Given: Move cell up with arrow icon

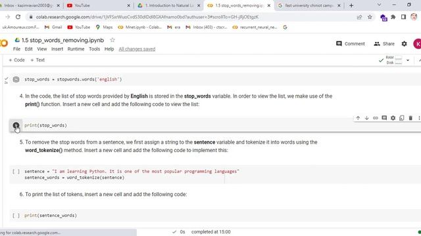Looking at the screenshot, I should click(358, 118).
